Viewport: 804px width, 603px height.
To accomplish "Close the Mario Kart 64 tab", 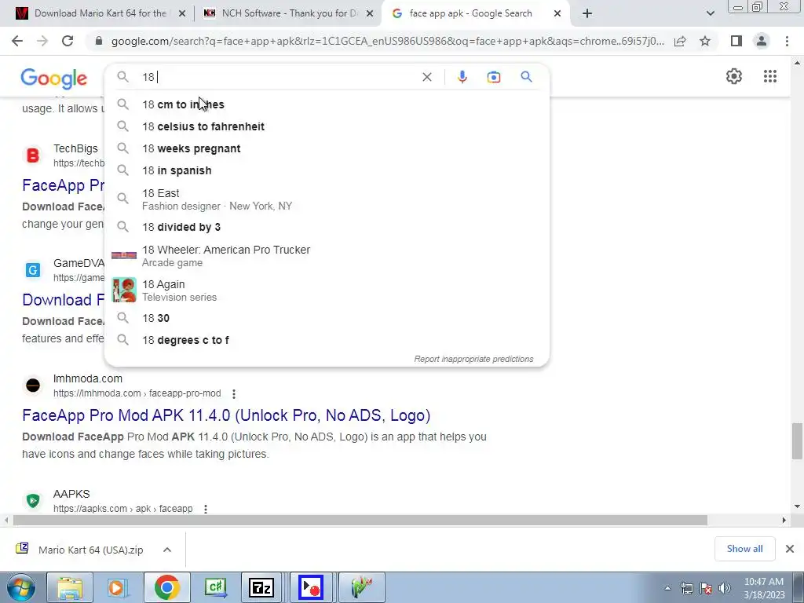I will (181, 13).
